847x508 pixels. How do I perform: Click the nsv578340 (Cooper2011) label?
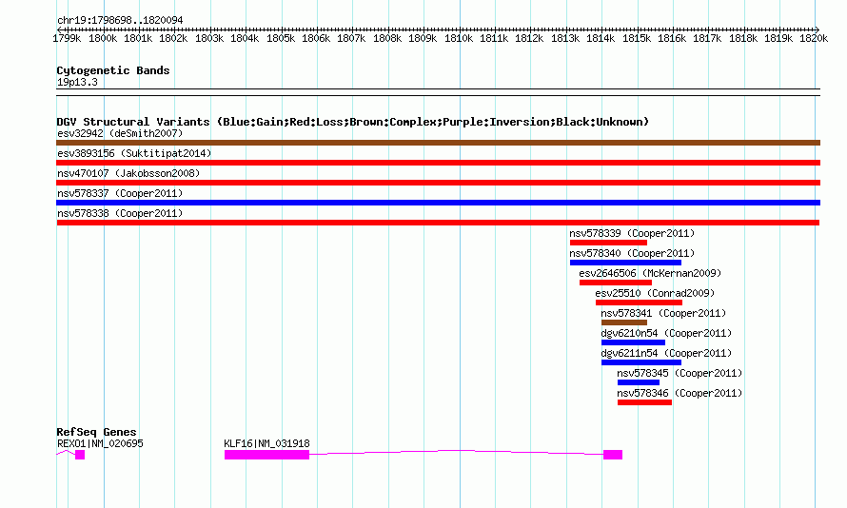click(x=632, y=253)
